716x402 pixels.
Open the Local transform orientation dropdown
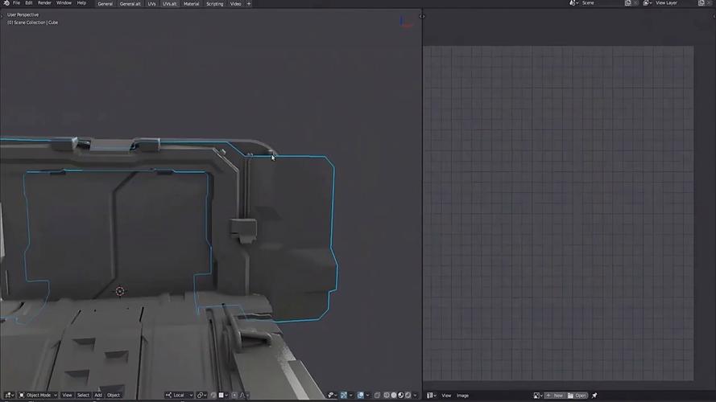179,395
